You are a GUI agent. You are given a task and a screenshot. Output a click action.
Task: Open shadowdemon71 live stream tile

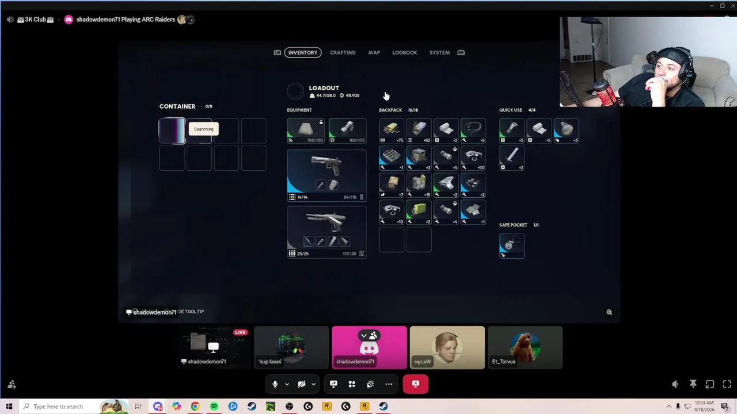click(214, 347)
